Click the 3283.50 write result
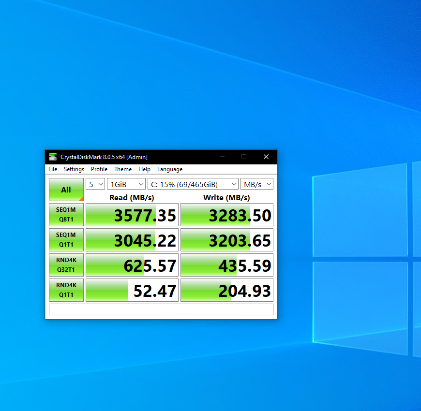The width and height of the screenshot is (421, 411). click(x=227, y=215)
